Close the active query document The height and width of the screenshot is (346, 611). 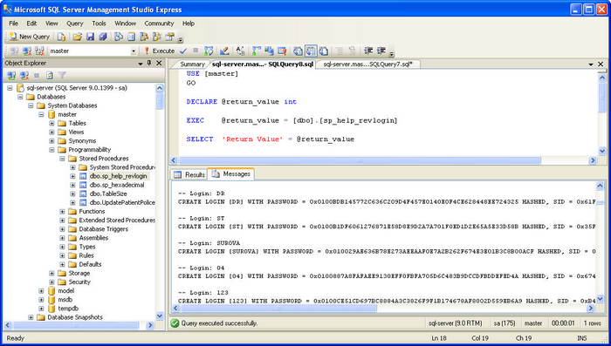[601, 64]
